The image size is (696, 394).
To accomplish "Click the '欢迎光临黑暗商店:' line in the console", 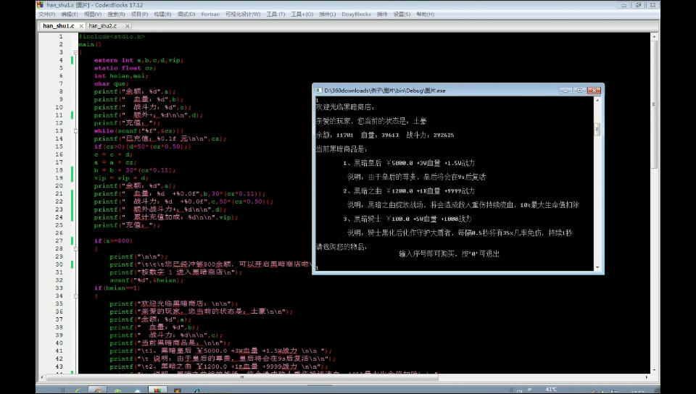I will pos(345,107).
